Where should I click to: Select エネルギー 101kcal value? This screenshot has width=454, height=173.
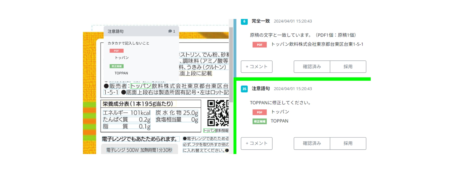[127, 113]
